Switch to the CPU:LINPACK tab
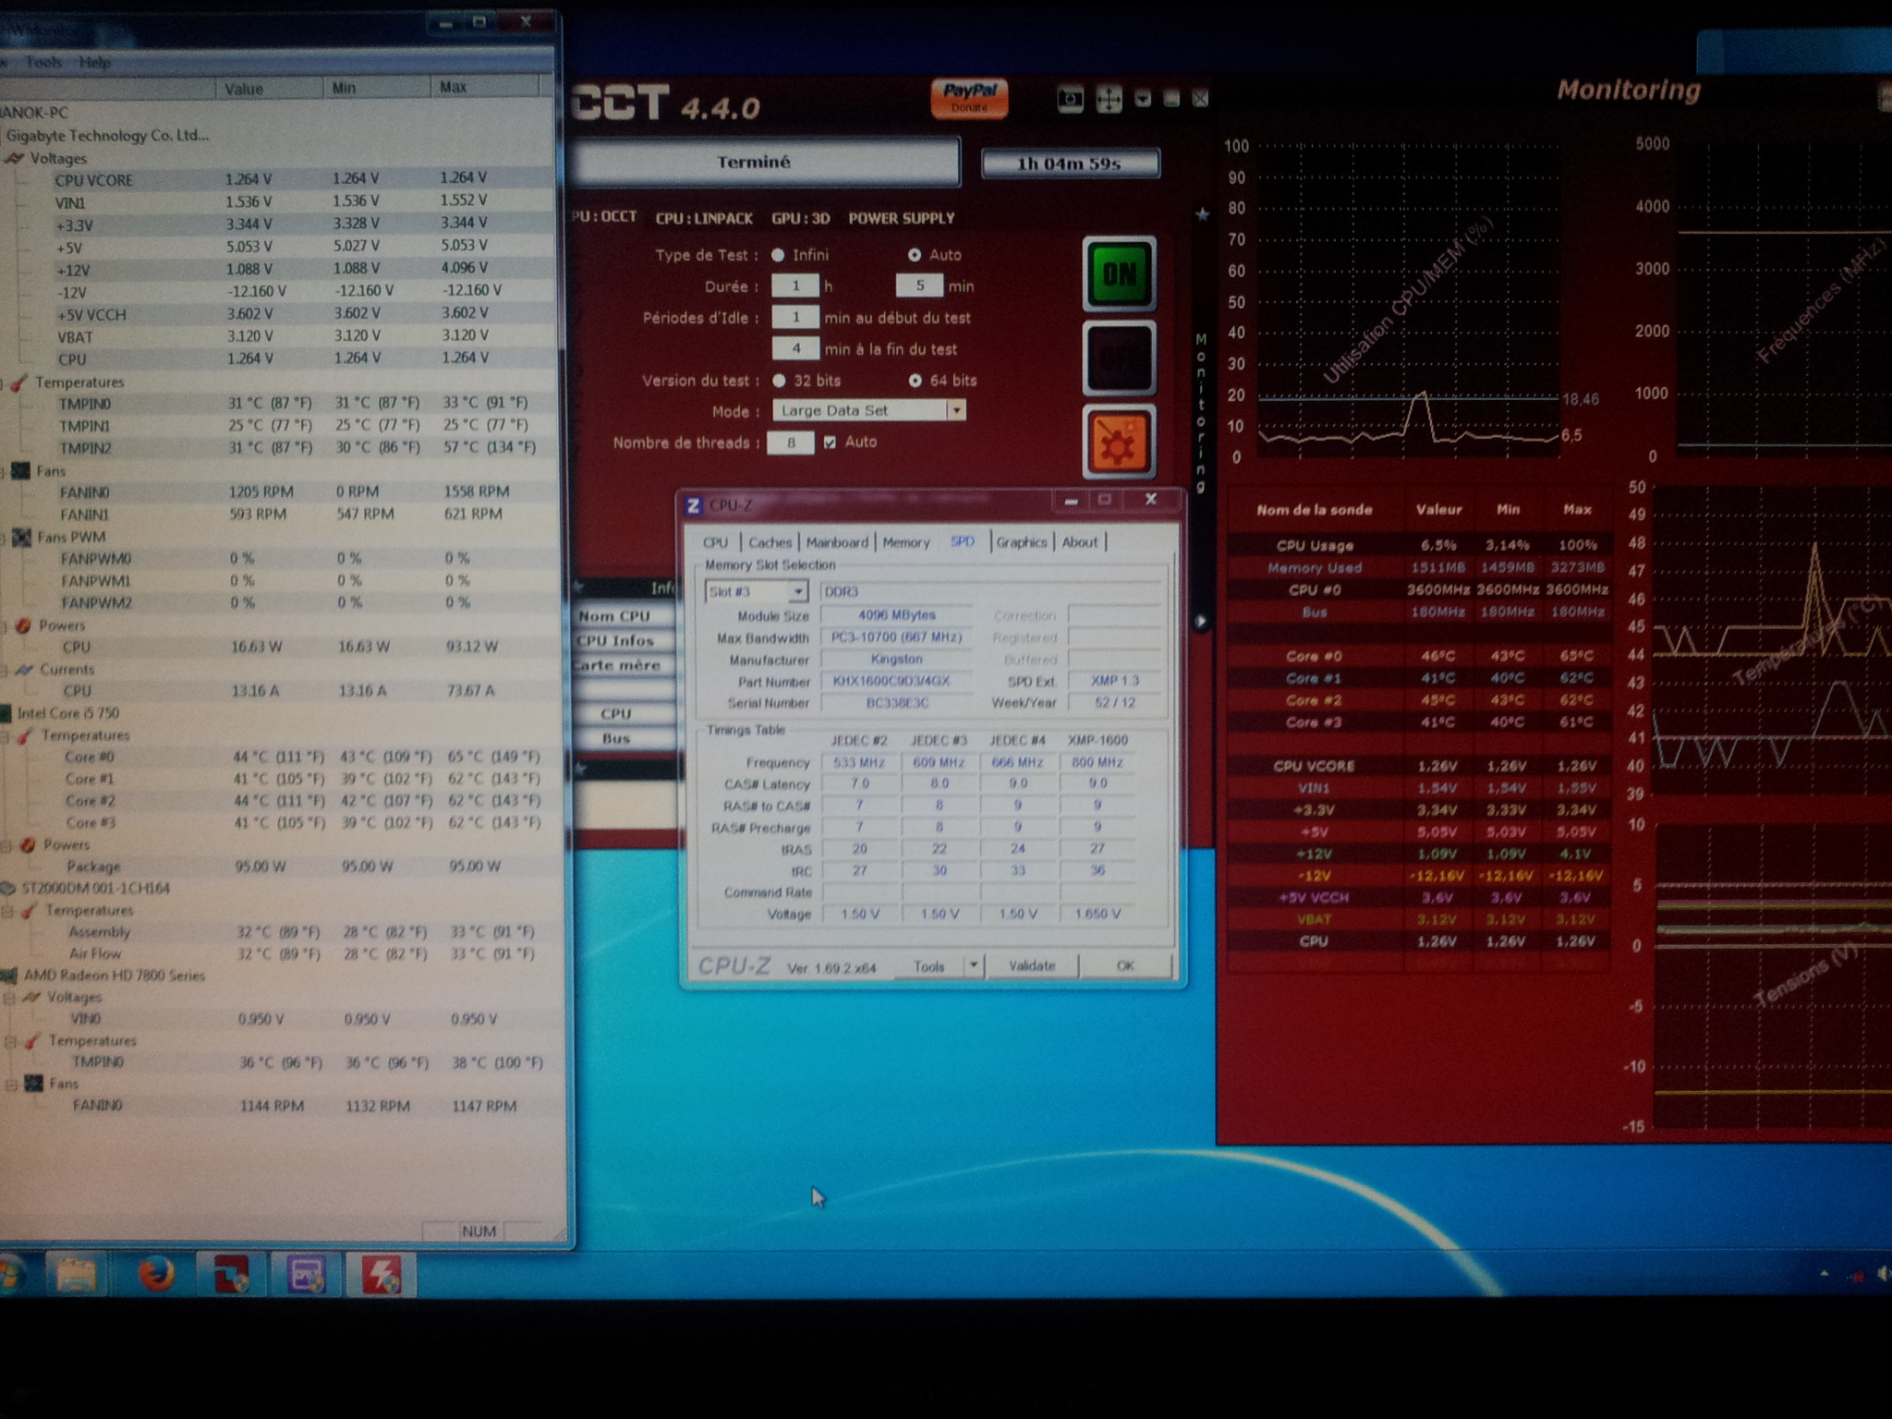 pyautogui.click(x=704, y=219)
